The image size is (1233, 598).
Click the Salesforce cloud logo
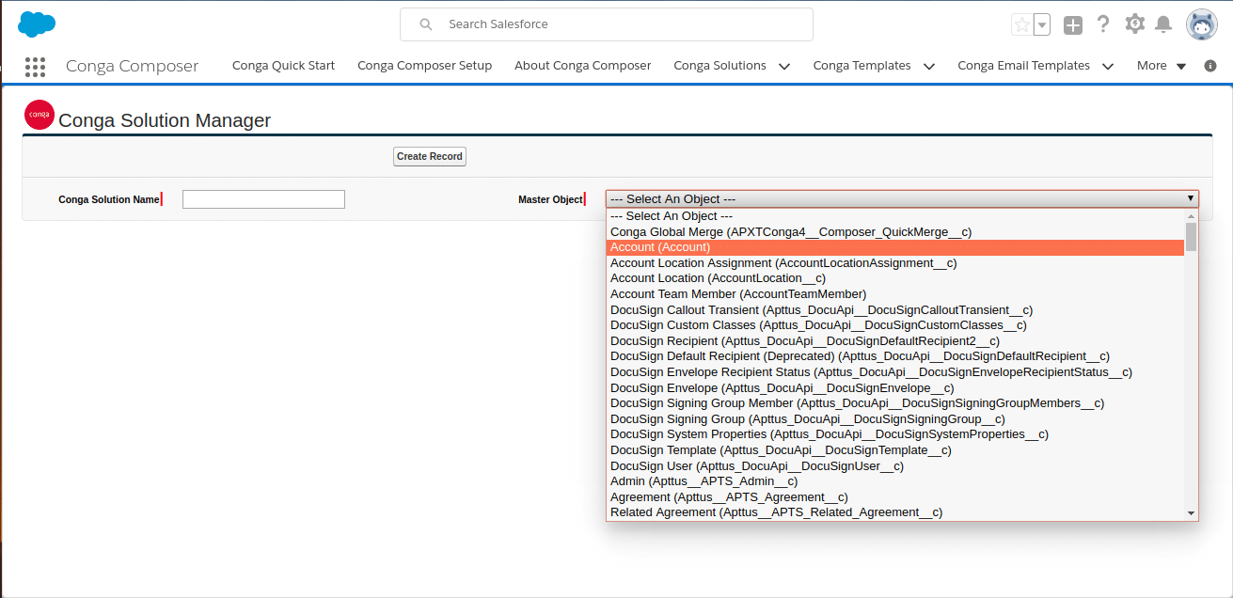[x=37, y=24]
